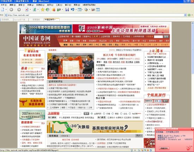Click the address bar URL field
The image size is (194, 152).
(x=95, y=15)
